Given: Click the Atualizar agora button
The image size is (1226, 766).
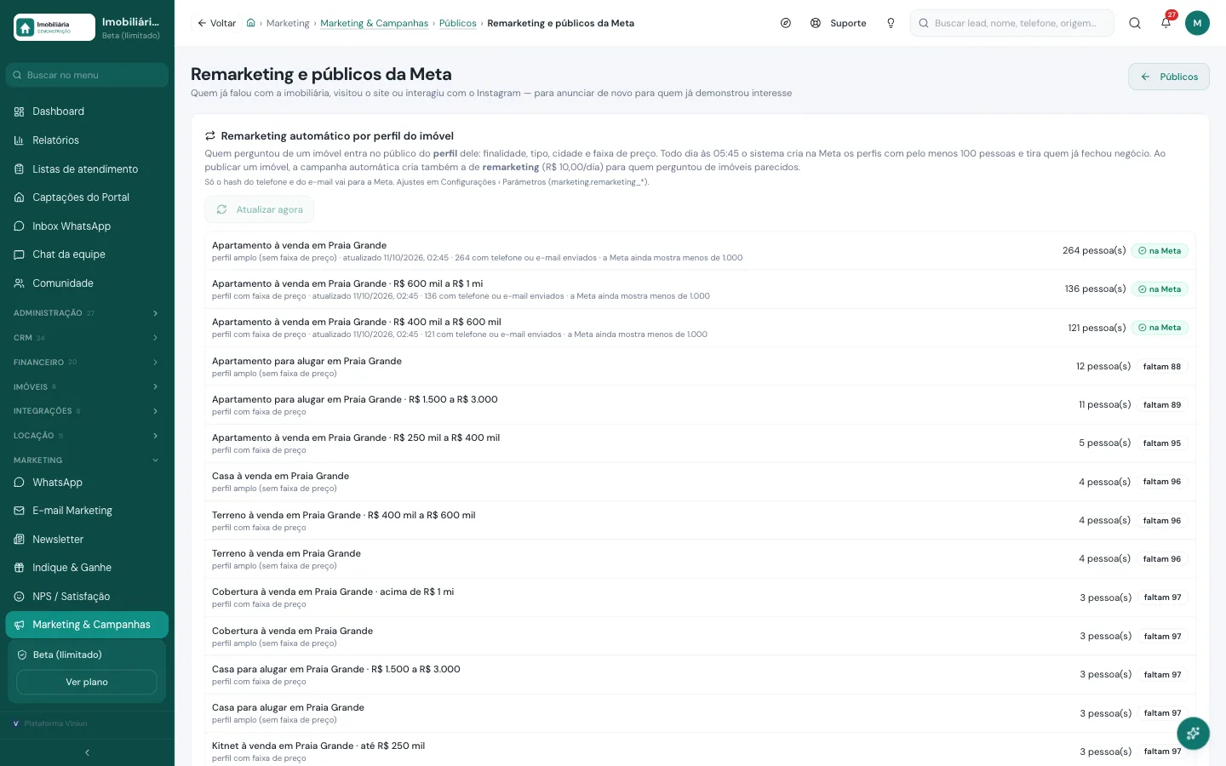Looking at the screenshot, I should (x=260, y=209).
